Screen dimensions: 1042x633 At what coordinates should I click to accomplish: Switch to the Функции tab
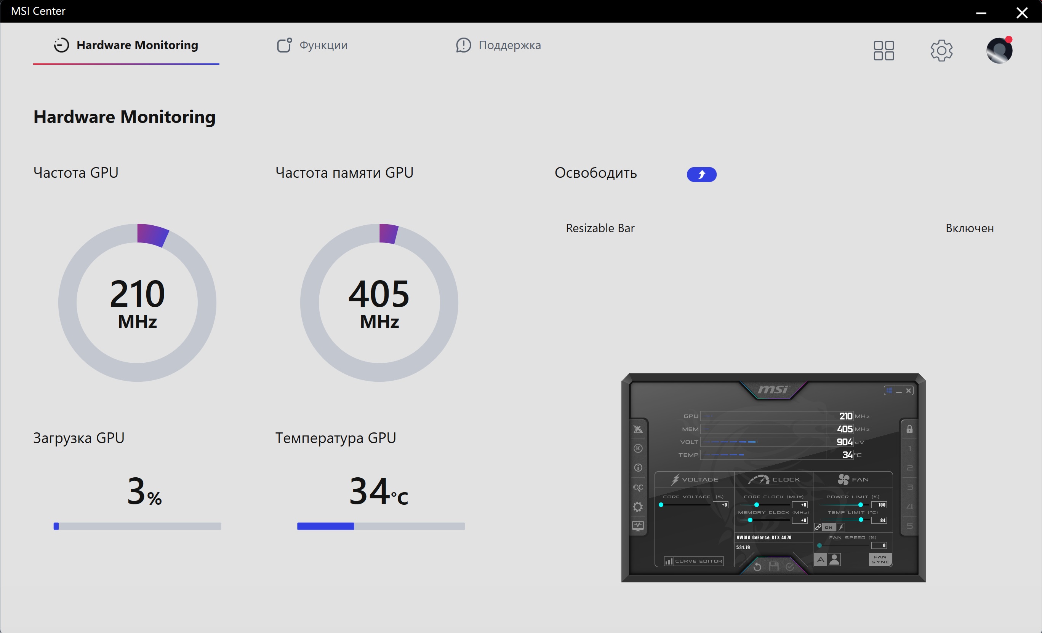[x=312, y=45]
